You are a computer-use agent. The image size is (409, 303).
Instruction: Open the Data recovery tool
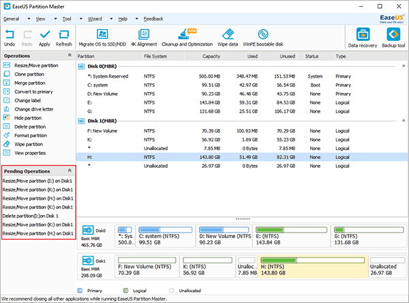point(363,38)
